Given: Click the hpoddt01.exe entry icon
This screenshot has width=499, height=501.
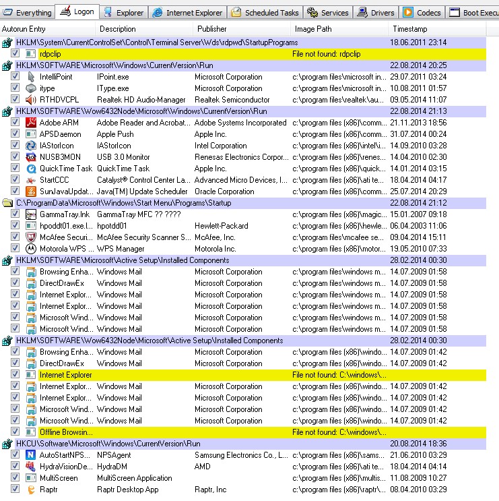Looking at the screenshot, I should click(30, 226).
